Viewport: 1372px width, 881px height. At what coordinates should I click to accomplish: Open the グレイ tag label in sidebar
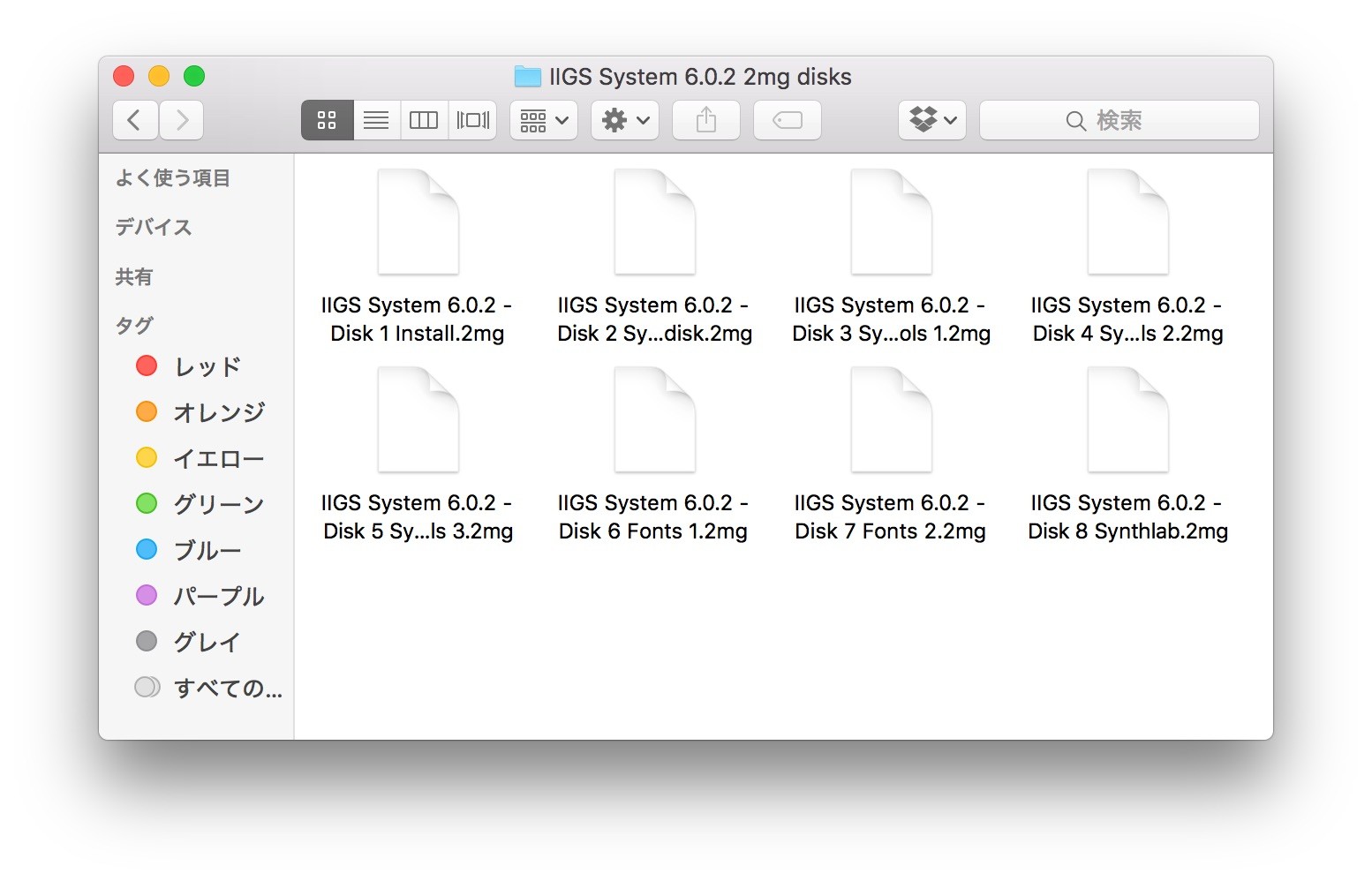(207, 643)
